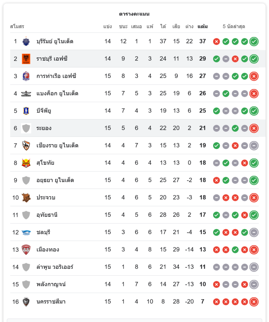
Task: Open the อุทัยธานี team name
Action: pyautogui.click(x=47, y=215)
